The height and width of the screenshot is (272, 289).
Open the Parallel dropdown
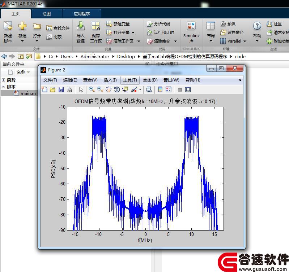[x=245, y=41]
